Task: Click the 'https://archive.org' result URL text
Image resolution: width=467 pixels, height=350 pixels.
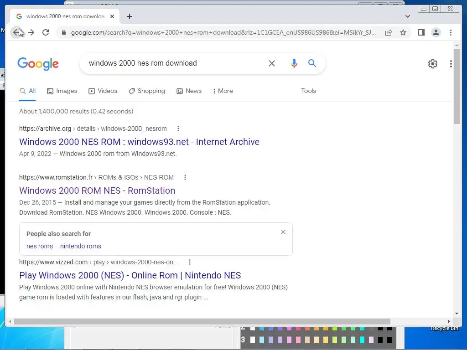Action: coord(45,129)
